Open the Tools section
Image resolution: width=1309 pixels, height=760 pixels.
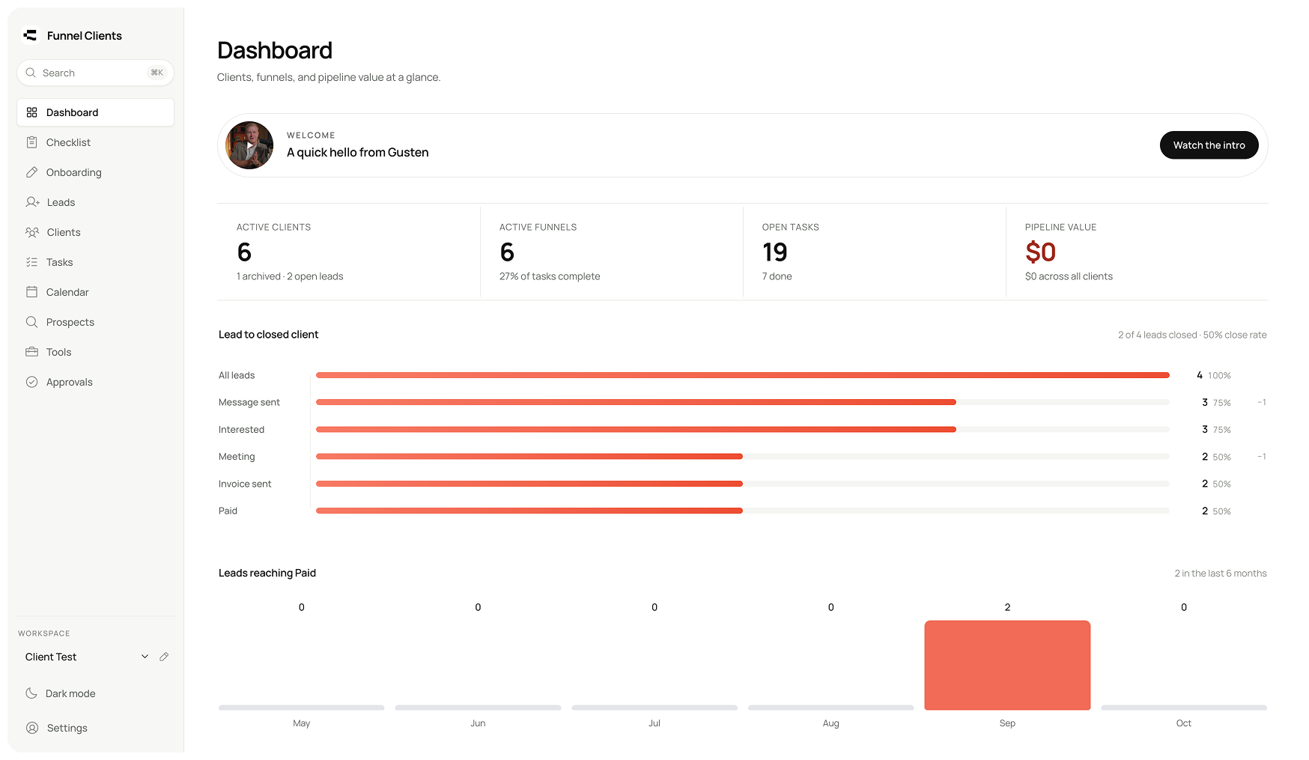95,352
